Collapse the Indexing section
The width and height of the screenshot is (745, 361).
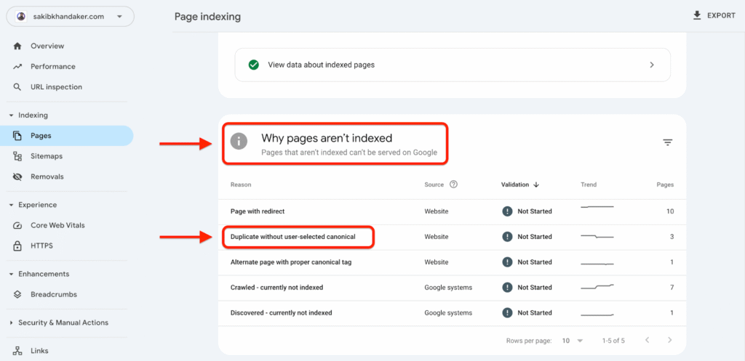click(11, 115)
